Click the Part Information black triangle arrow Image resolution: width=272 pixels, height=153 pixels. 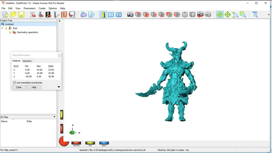click(59, 87)
